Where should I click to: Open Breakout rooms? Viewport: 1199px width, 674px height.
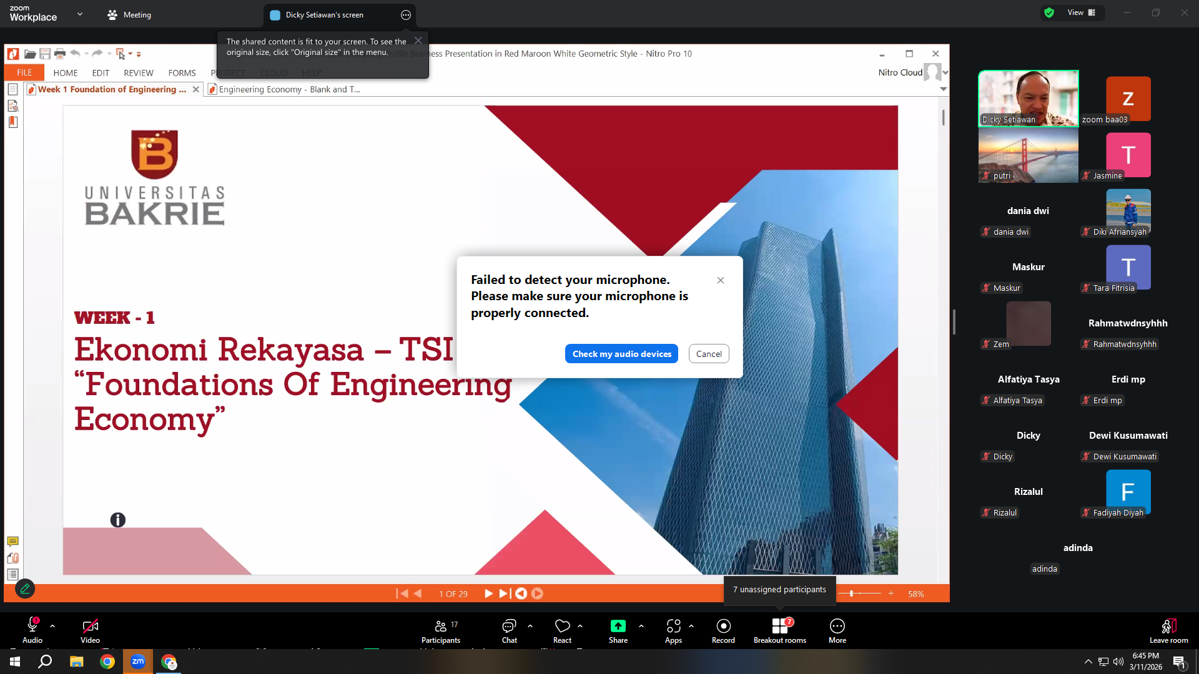pyautogui.click(x=780, y=630)
